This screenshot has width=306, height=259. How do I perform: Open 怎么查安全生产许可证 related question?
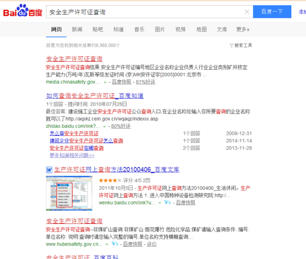pyautogui.click(x=74, y=134)
